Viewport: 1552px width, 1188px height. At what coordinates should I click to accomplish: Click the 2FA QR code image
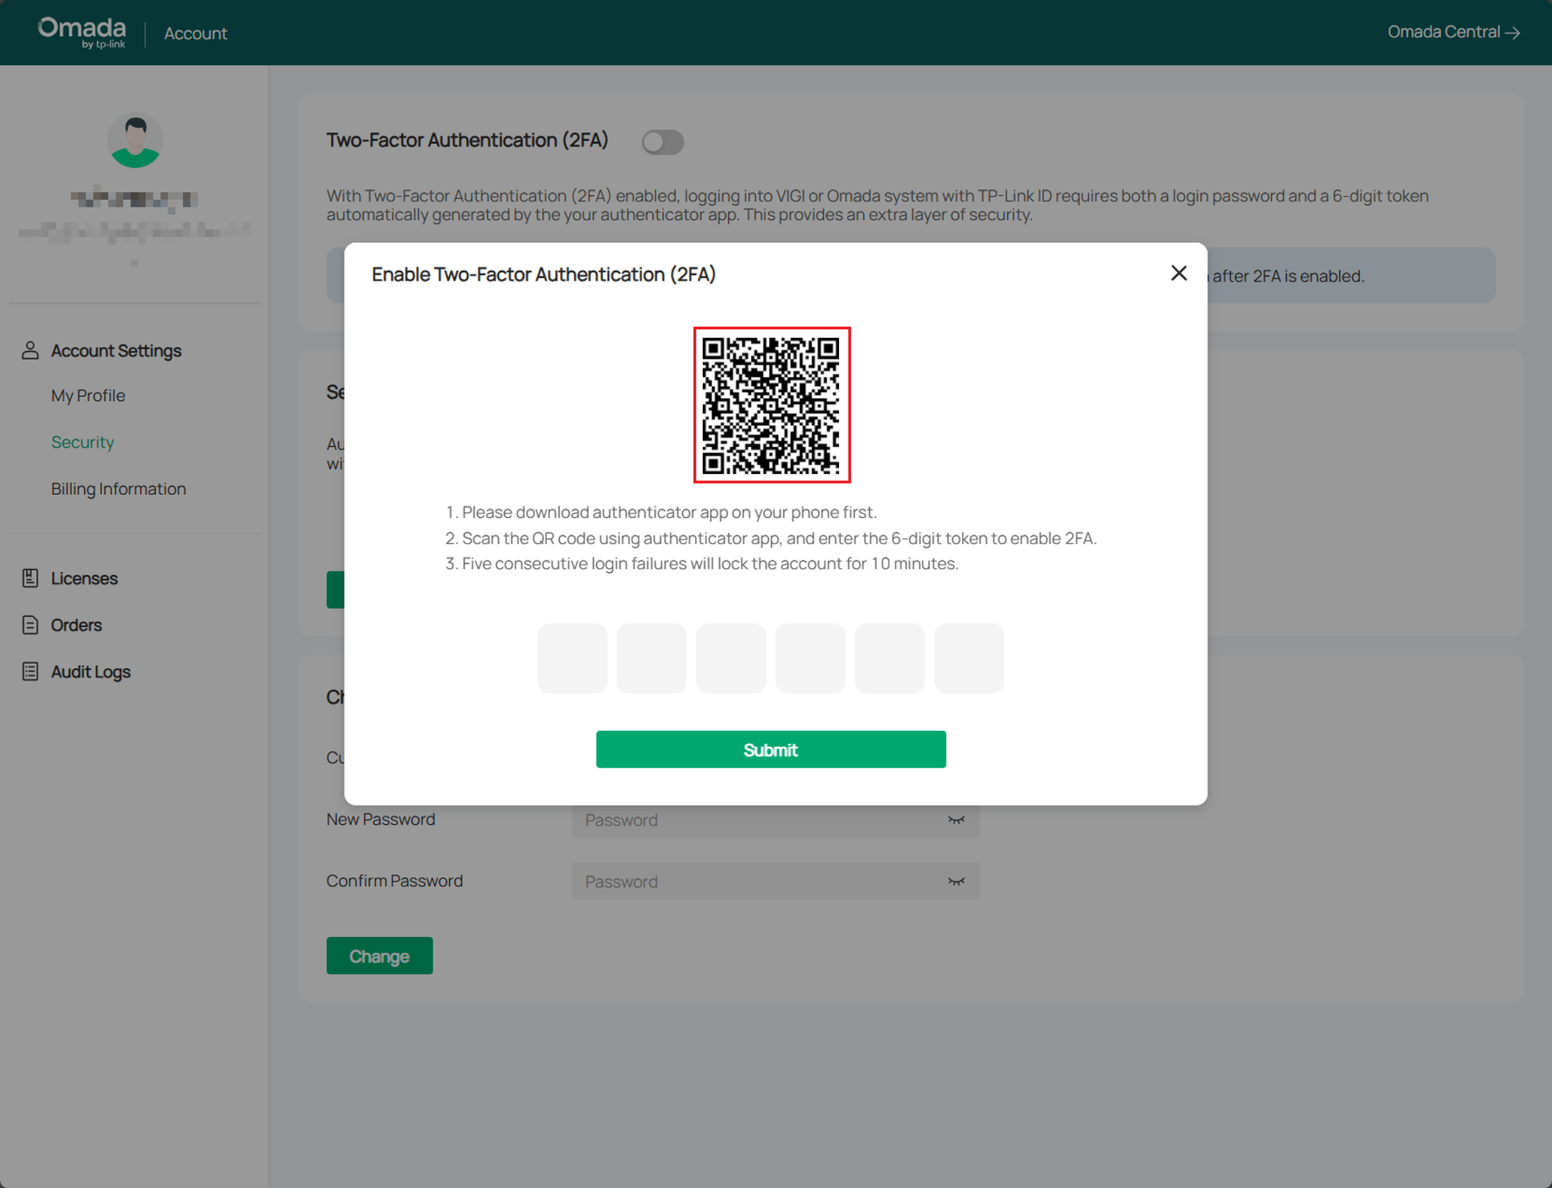click(771, 405)
